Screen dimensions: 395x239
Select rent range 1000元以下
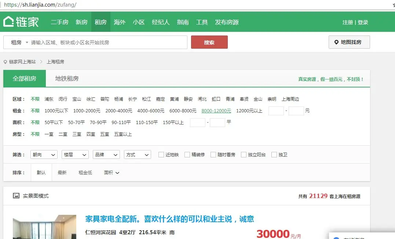click(56, 111)
